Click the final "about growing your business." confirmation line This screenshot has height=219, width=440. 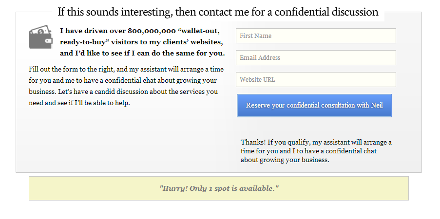(x=285, y=160)
